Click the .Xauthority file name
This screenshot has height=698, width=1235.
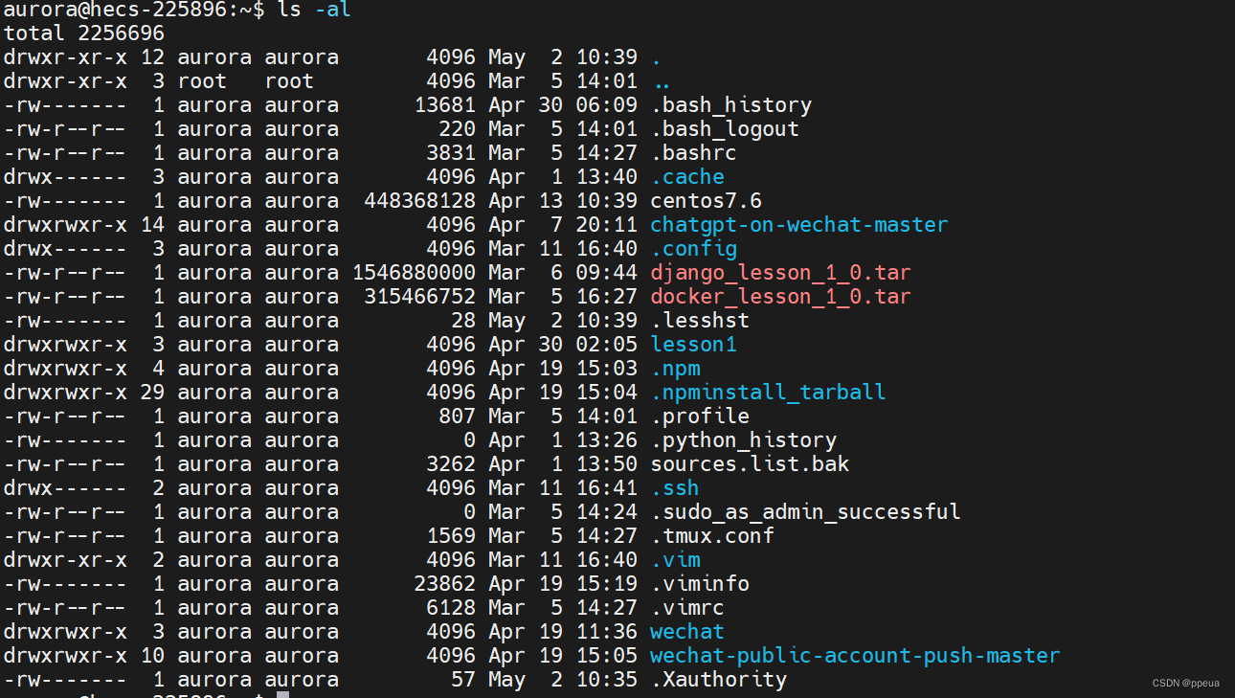(x=718, y=680)
